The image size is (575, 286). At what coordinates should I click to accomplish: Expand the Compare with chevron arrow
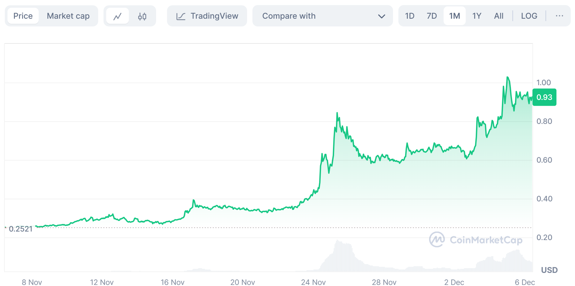point(382,16)
